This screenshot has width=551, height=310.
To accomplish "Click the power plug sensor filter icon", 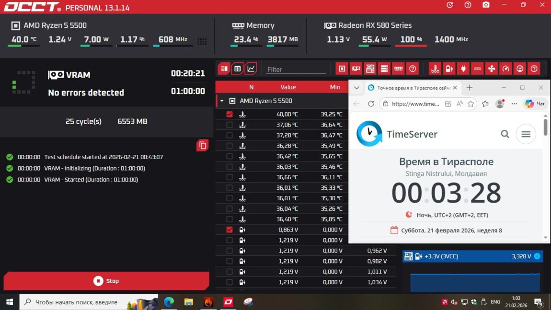I will [463, 69].
